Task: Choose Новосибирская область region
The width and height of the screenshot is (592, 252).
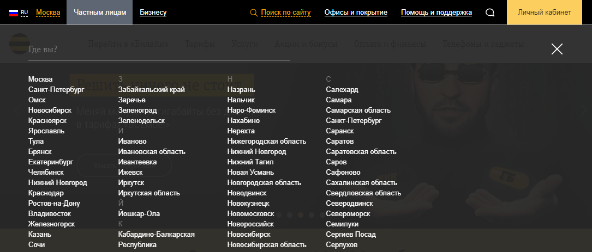Action: pos(267,245)
